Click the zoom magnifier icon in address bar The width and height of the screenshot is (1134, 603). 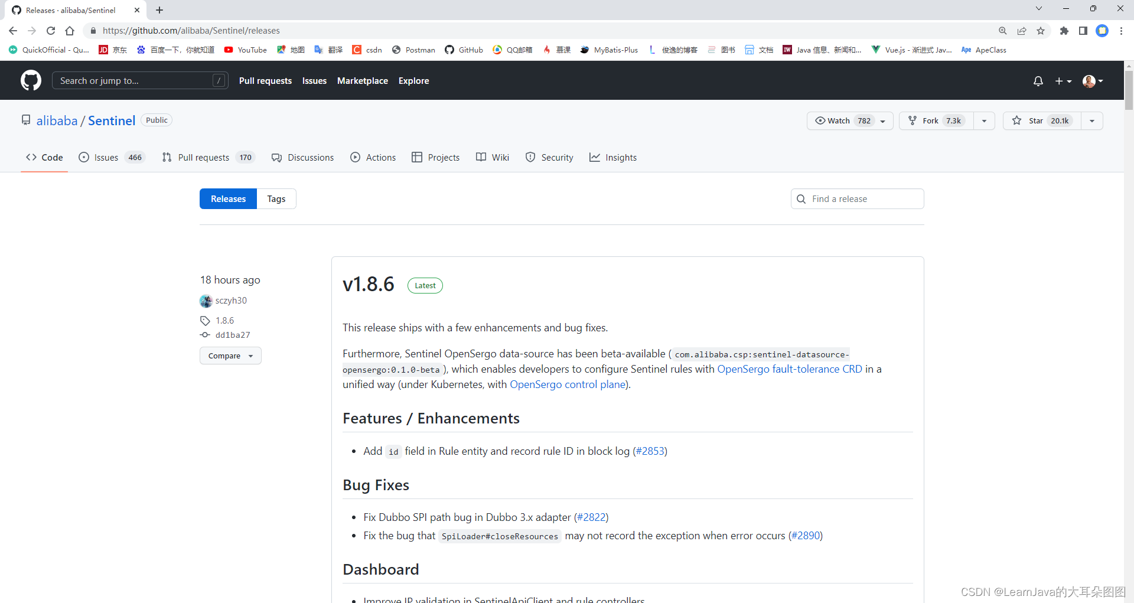[1003, 31]
